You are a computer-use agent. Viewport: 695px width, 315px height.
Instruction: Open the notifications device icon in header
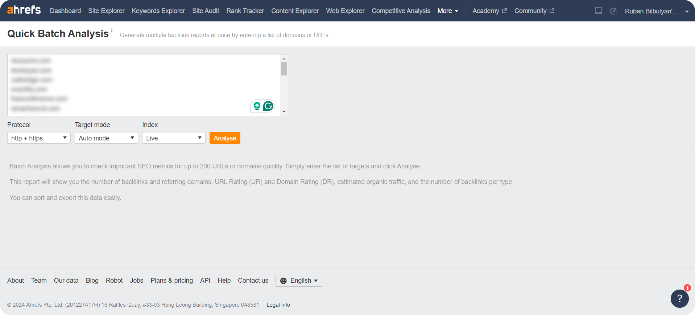(599, 11)
